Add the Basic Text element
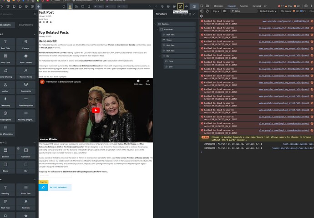This screenshot has height=218, width=314. tap(26, 190)
